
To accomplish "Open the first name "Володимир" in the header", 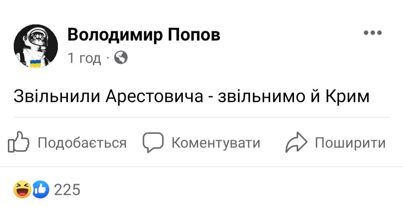I will tap(115, 35).
